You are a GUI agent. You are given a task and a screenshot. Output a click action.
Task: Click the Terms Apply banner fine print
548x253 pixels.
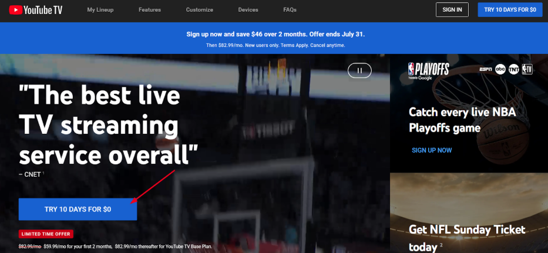[x=275, y=45]
